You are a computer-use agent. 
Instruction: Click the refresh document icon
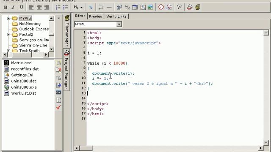pyautogui.click(x=58, y=100)
